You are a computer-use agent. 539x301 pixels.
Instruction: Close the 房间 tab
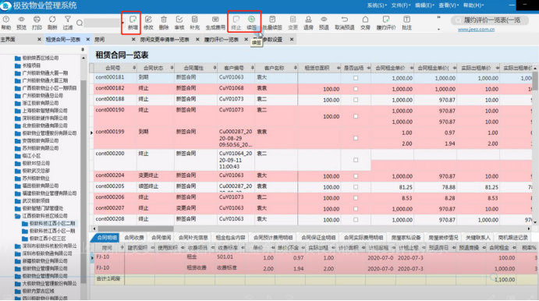point(133,40)
